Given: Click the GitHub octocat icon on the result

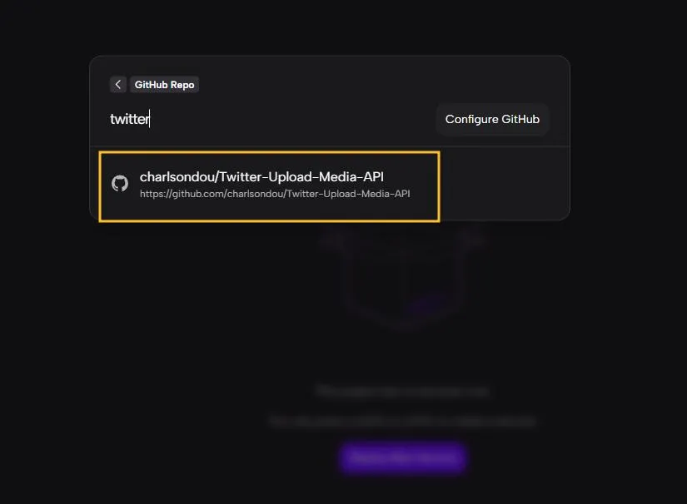Looking at the screenshot, I should [x=120, y=184].
